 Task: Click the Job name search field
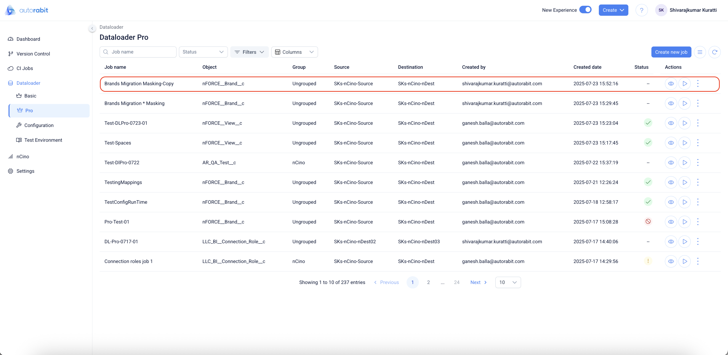(x=141, y=52)
